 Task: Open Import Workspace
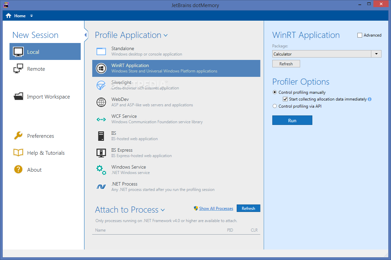tap(45, 96)
